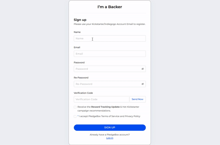220x145 pixels.
Task: Click the "Sign up" section heading
Action: tap(80, 20)
